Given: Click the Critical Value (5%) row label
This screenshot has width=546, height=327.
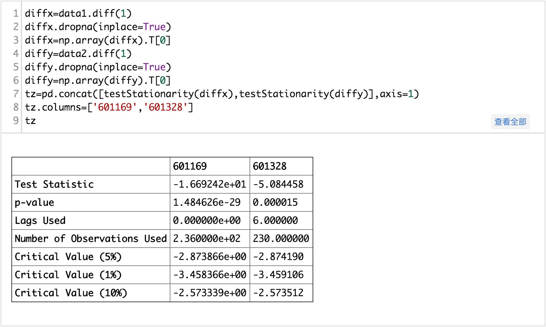Looking at the screenshot, I should (x=68, y=257).
